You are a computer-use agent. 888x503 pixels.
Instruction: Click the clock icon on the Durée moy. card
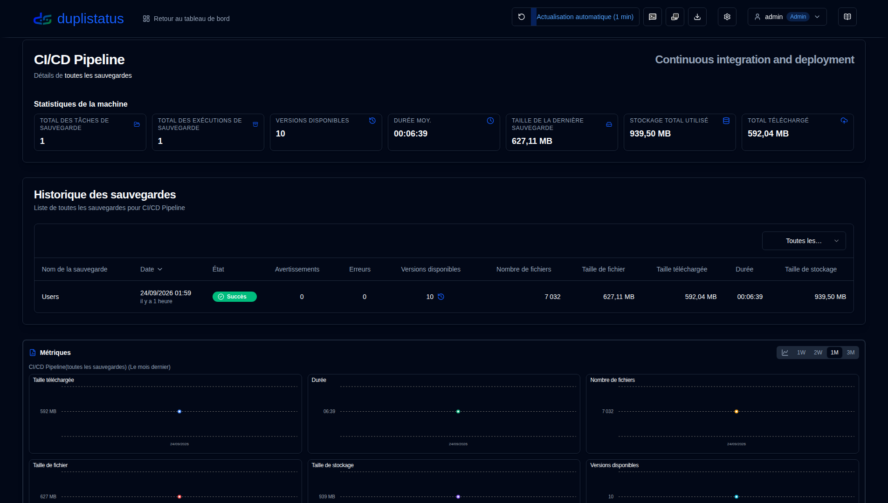click(490, 121)
